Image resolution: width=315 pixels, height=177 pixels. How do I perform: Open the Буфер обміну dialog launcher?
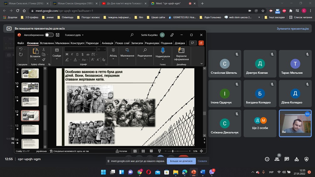pyautogui.click(x=49, y=65)
